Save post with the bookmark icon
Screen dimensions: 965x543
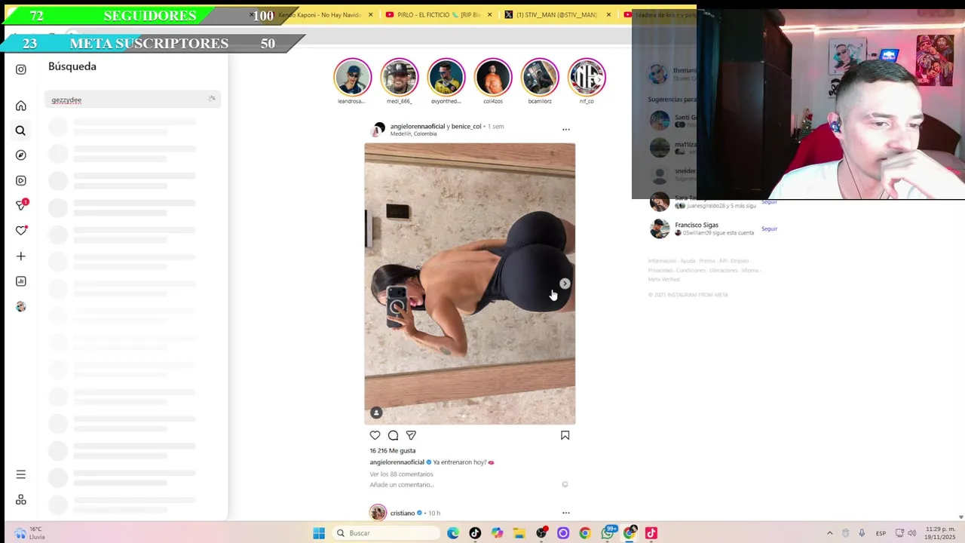[565, 435]
